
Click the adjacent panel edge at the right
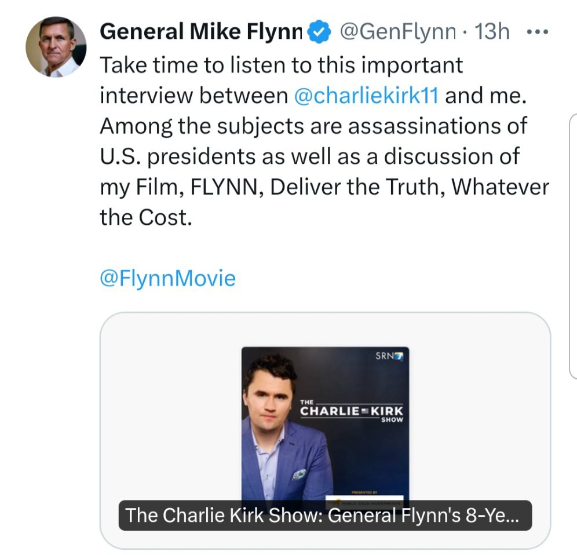point(572,243)
